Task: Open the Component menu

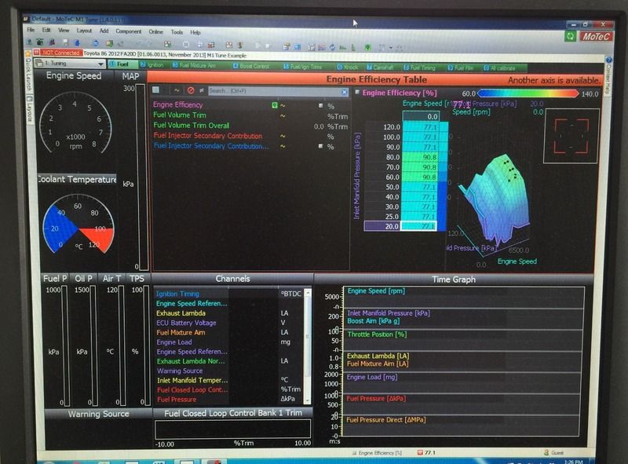Action: point(128,31)
